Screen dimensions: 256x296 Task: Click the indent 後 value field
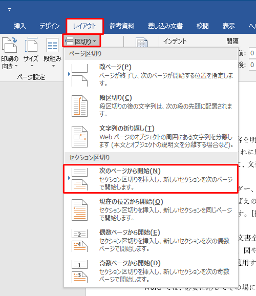(252, 65)
